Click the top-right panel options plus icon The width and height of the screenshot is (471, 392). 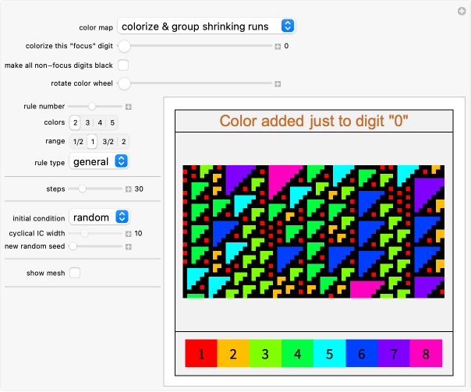461,10
